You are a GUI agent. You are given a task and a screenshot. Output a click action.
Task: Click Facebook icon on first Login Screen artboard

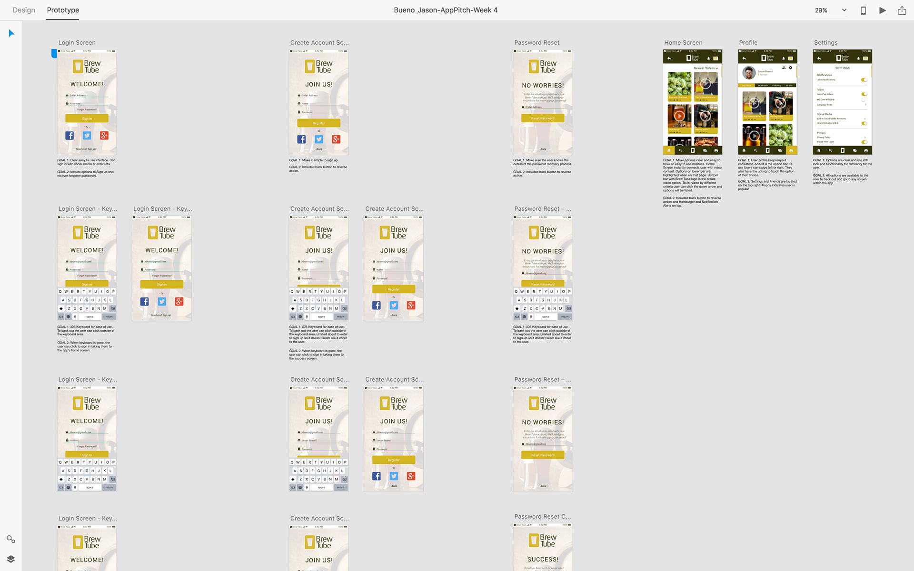[x=70, y=136]
